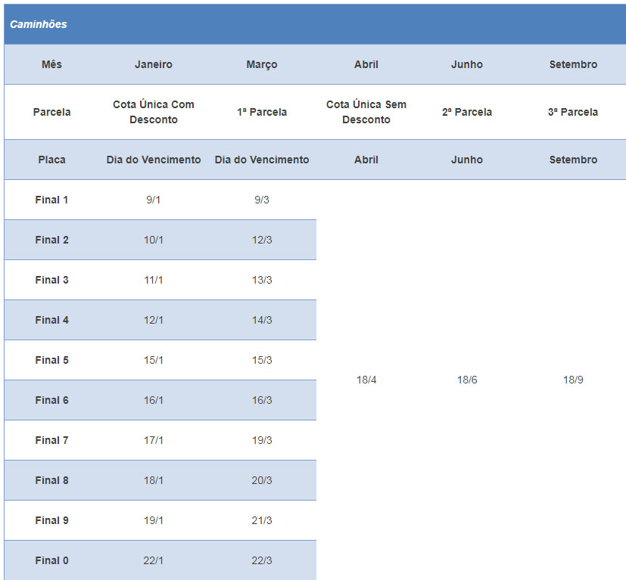Click the Placa row label
Viewport: 626px width, 580px height.
(51, 160)
